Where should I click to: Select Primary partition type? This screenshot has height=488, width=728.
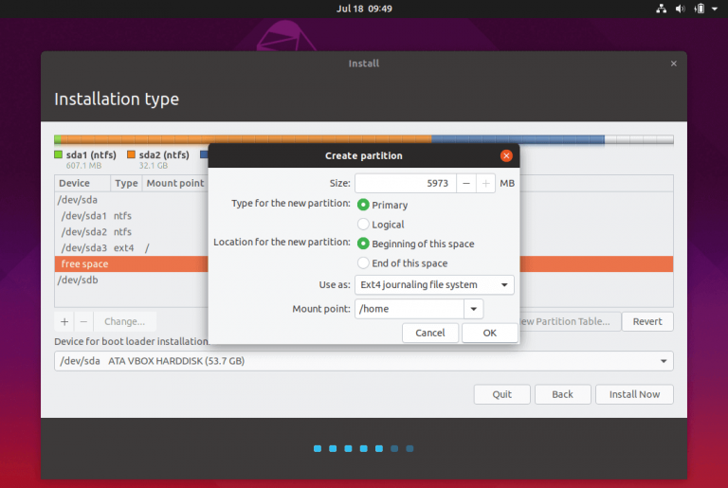pyautogui.click(x=363, y=205)
